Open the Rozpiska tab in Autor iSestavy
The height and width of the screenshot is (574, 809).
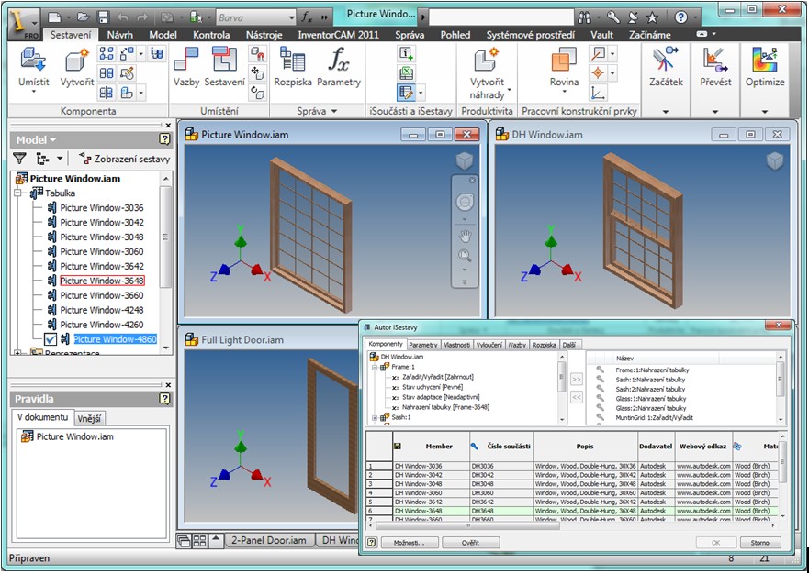click(544, 345)
